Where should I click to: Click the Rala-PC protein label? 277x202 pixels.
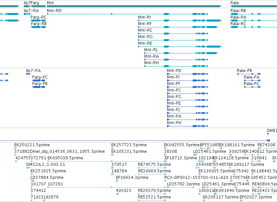coord(251,84)
